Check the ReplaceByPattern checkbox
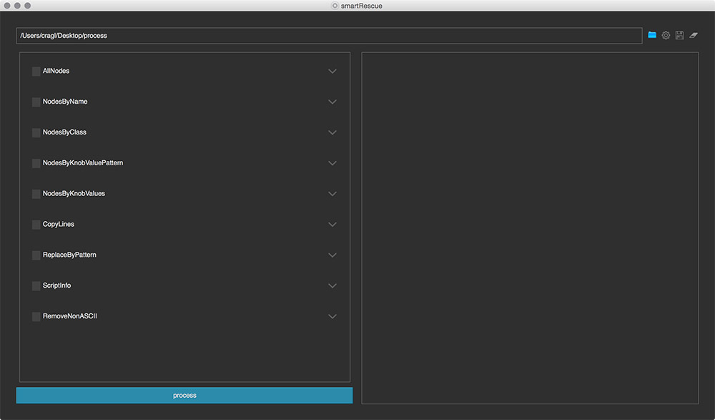The image size is (715, 420). [x=36, y=255]
